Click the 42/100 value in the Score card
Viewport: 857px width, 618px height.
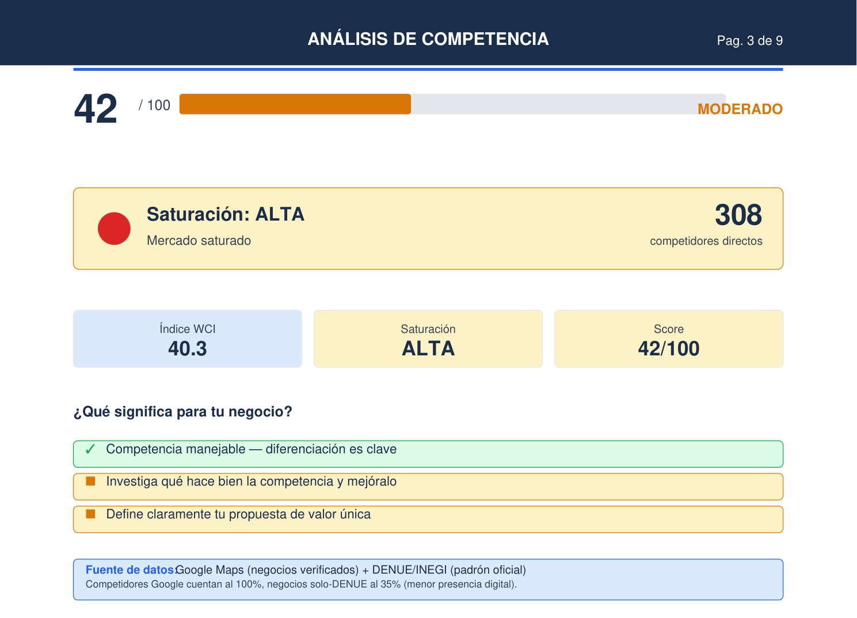click(x=669, y=348)
